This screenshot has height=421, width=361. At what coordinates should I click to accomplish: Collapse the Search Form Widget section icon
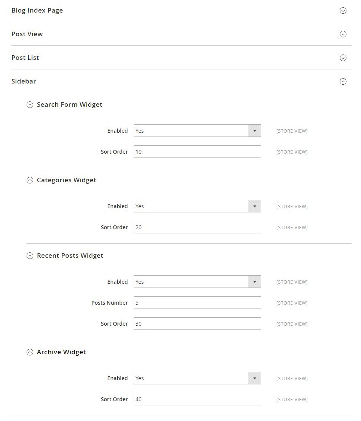(x=30, y=104)
